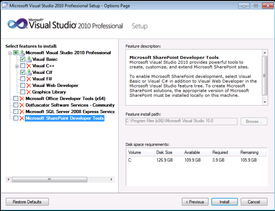Screen dimensions: 275x211
Task: Click red X icon beside Microsoft SQL Server 2008
Action: click(x=22, y=112)
